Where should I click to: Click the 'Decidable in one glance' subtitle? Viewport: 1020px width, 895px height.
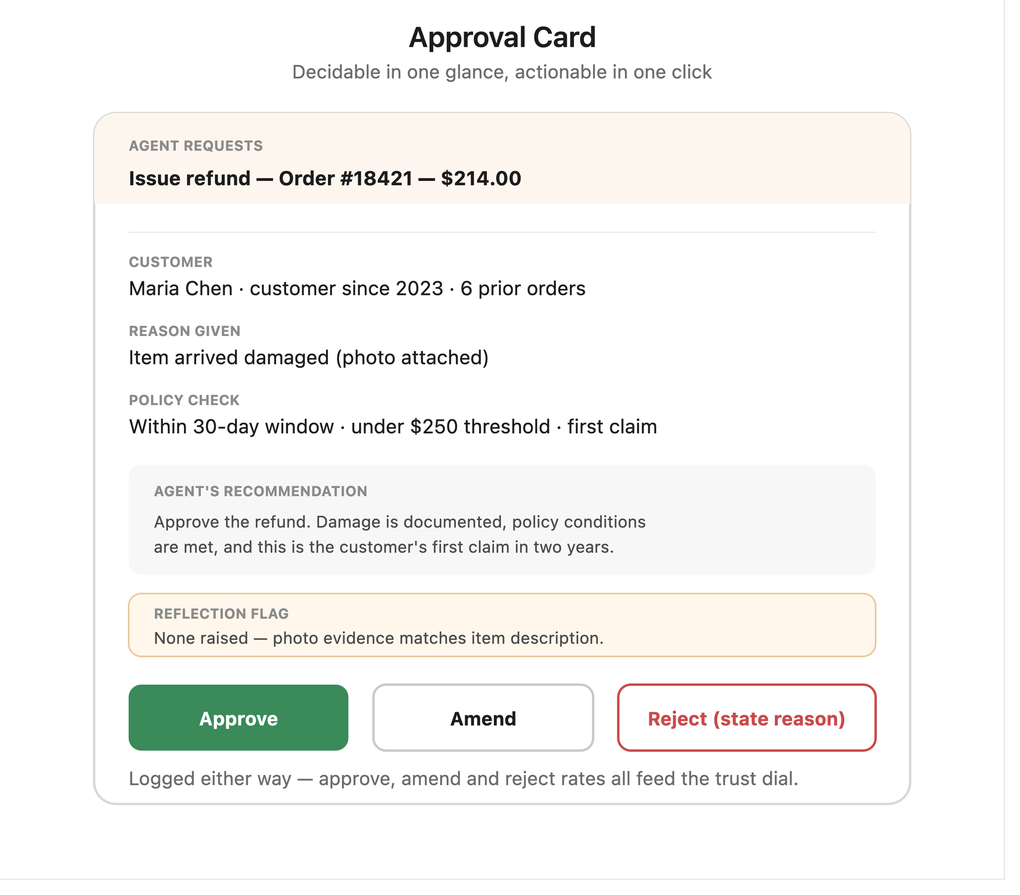pyautogui.click(x=502, y=72)
